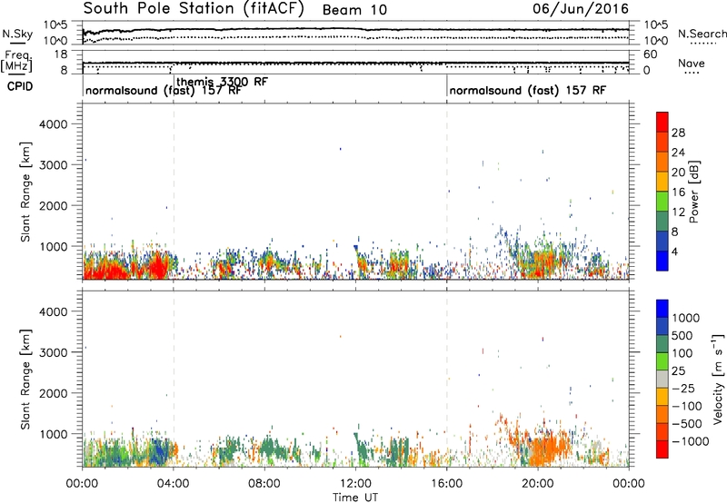Click the "25" velocity colorbar label
The height and width of the screenshot is (503, 727).
pos(679,370)
